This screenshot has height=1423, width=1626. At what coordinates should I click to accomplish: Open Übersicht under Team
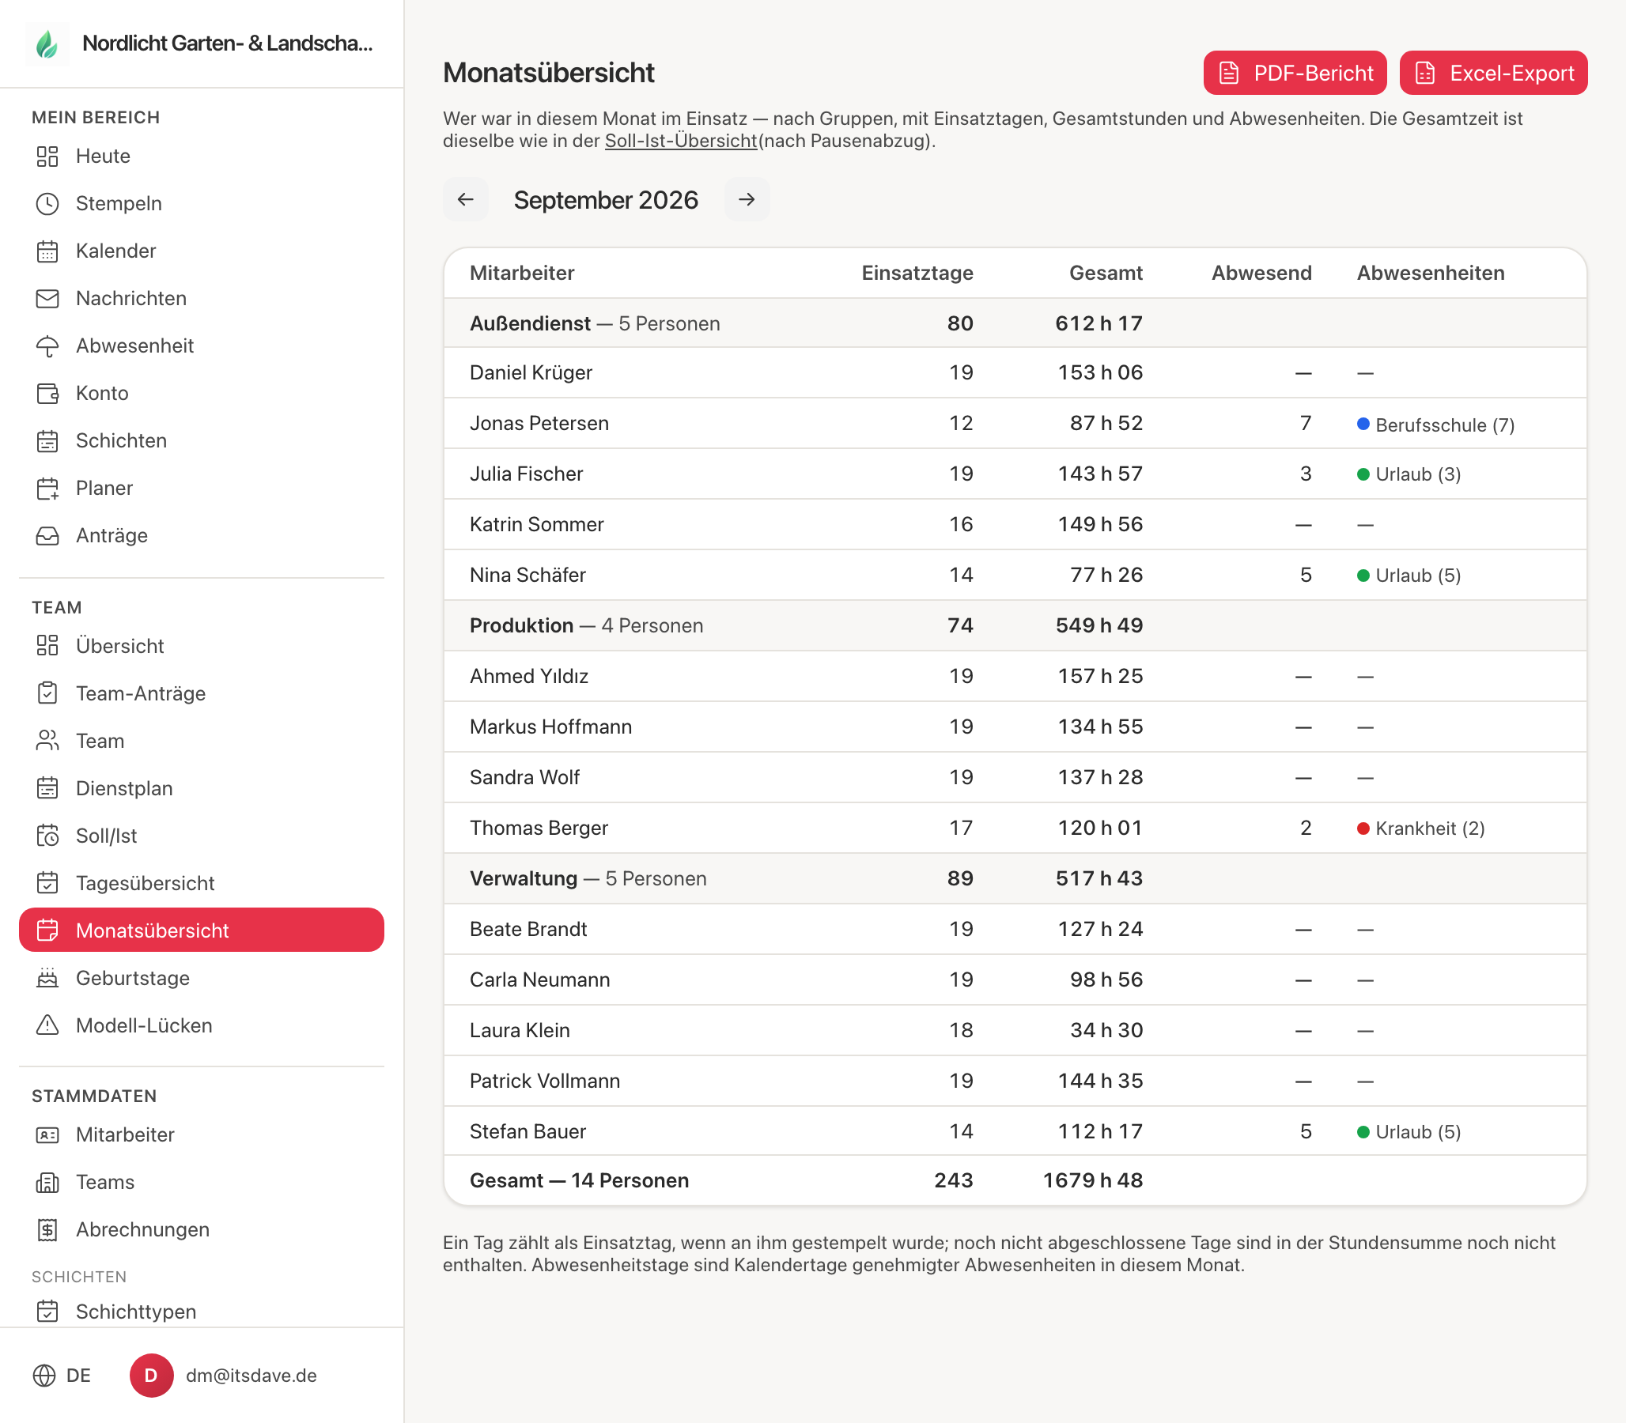point(202,646)
